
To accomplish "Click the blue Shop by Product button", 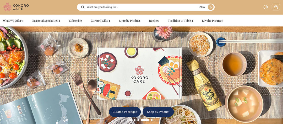I will [158, 112].
